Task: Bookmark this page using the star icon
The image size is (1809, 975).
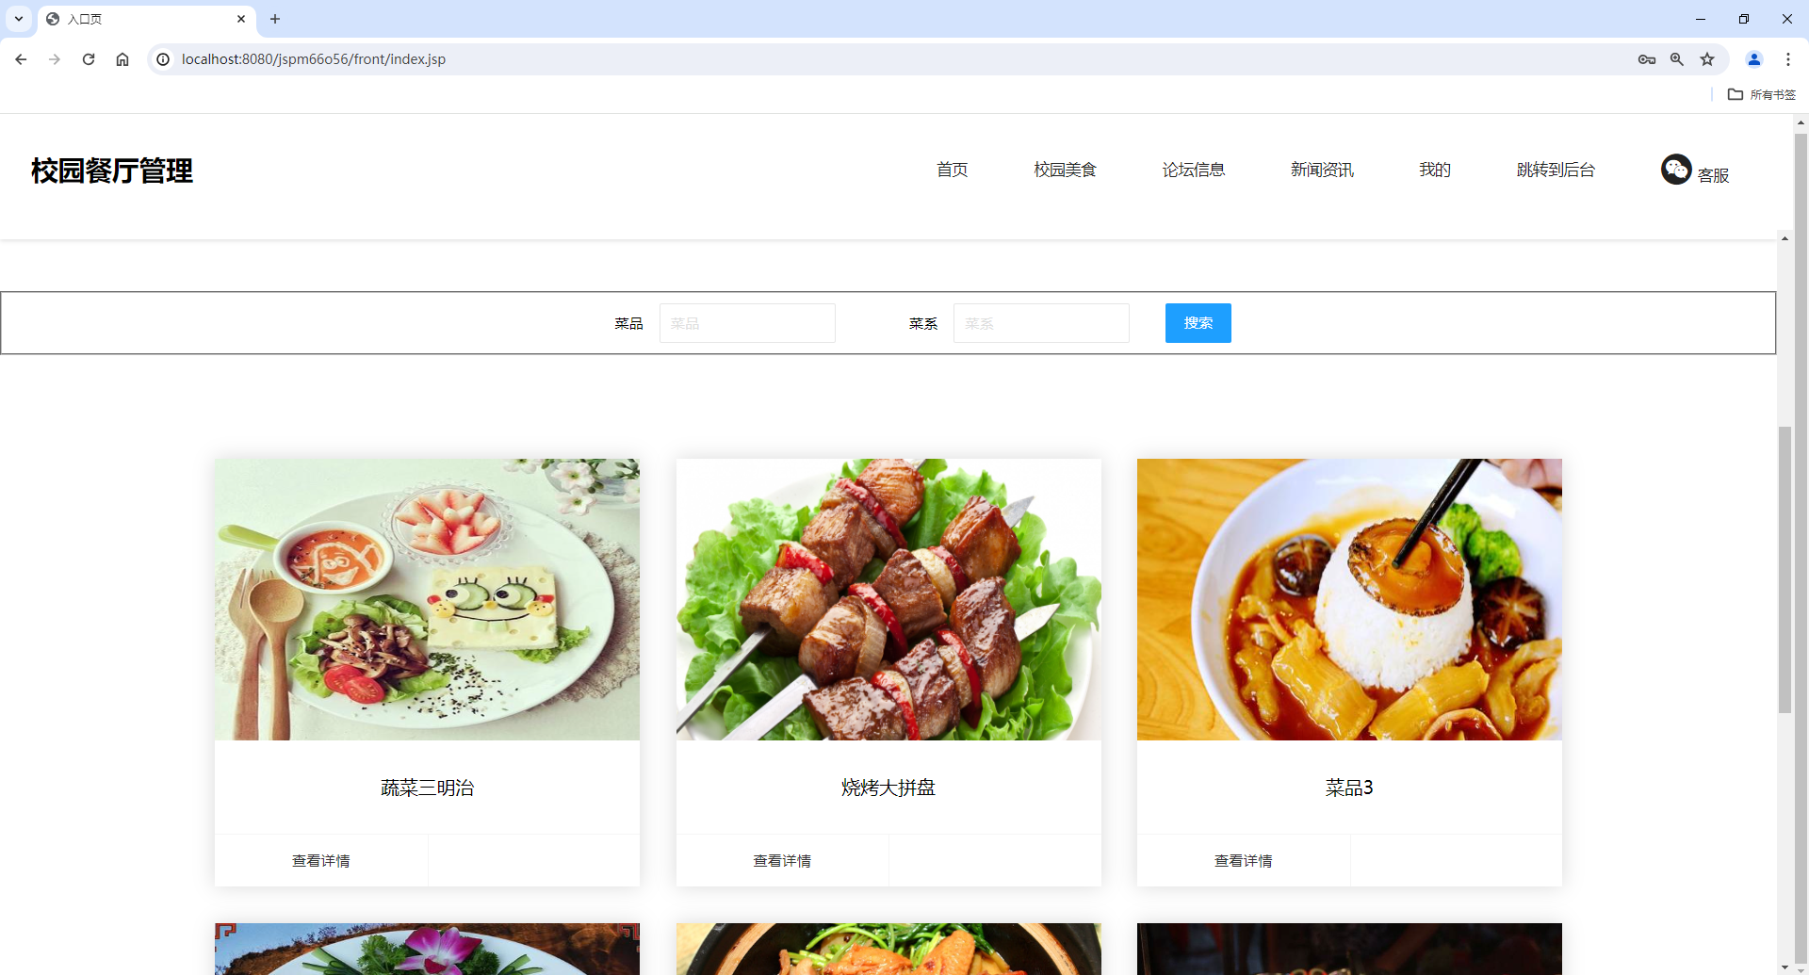Action: [x=1707, y=58]
